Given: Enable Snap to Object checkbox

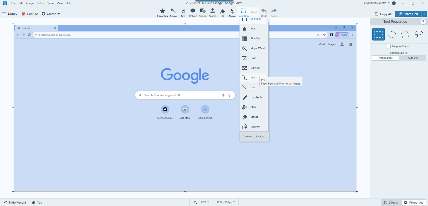Looking at the screenshot, I should (389, 47).
